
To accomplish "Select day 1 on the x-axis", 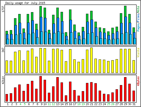I will point(8,104).
